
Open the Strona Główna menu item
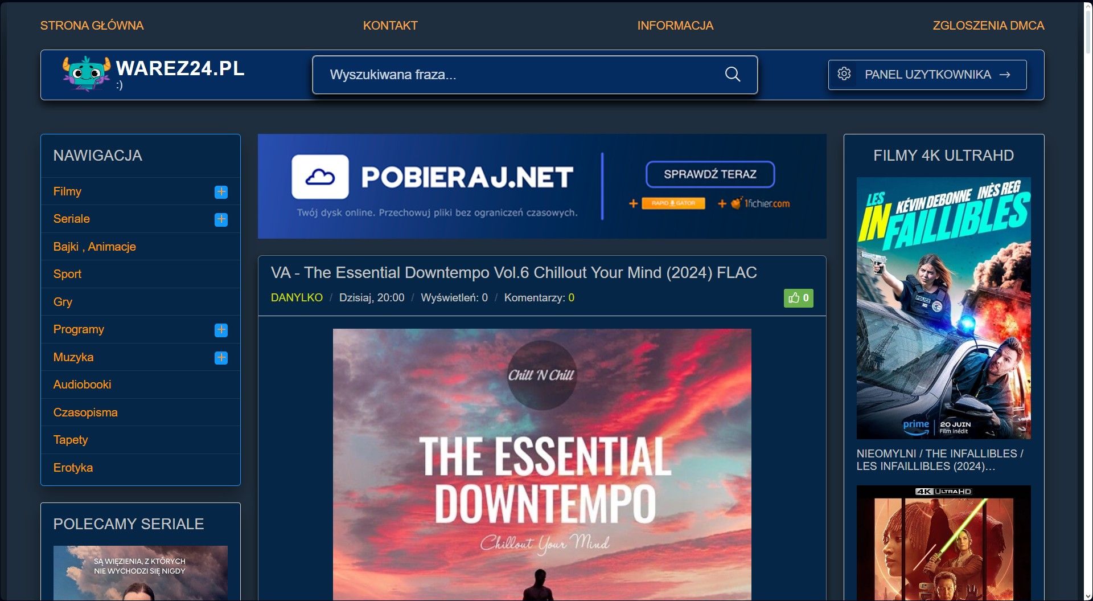92,26
